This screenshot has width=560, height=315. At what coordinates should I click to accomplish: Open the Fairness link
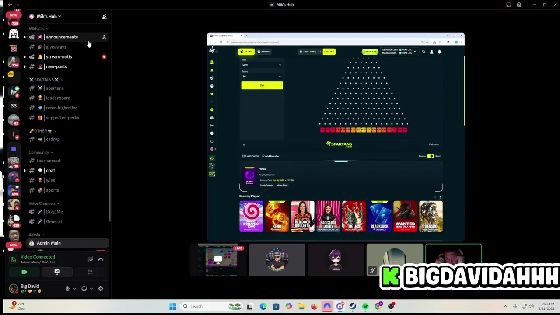pos(434,144)
